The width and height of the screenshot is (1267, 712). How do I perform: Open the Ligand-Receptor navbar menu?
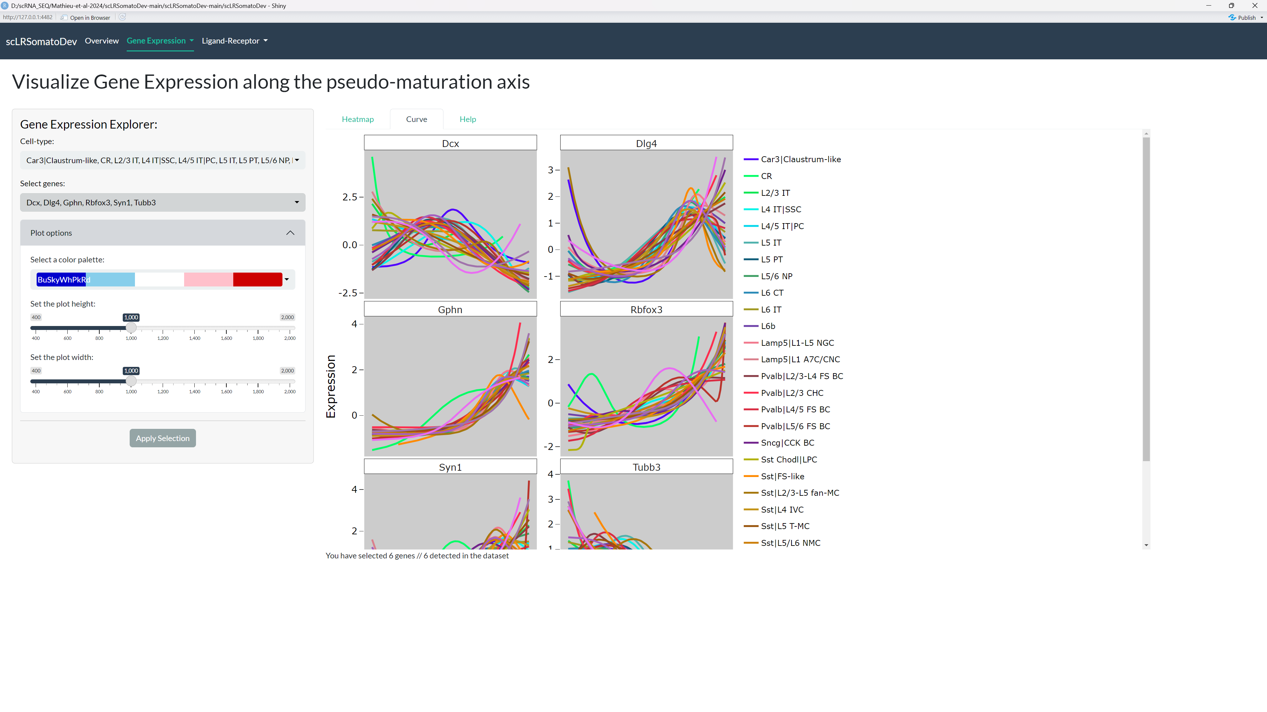[235, 41]
